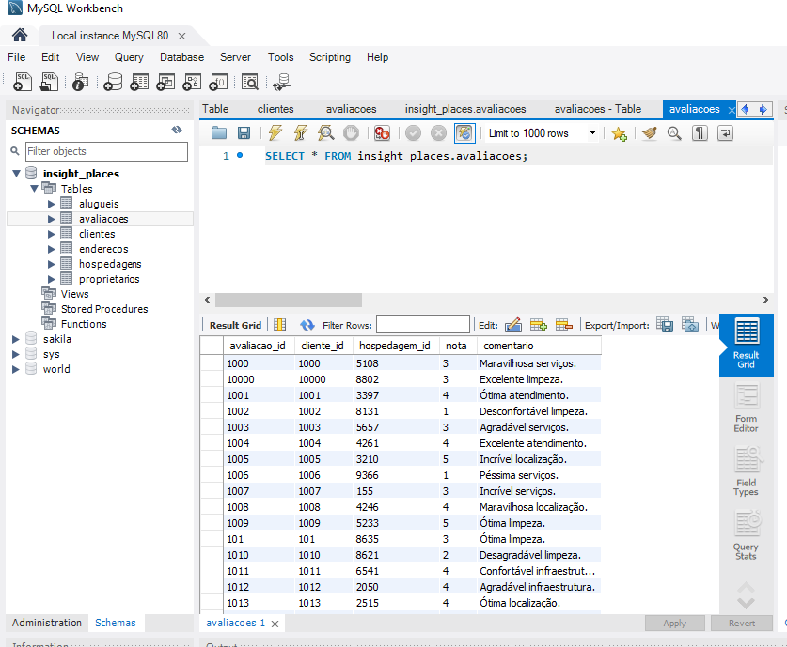The height and width of the screenshot is (647, 787).
Task: Expand the proprietarios table
Action: pyautogui.click(x=51, y=279)
